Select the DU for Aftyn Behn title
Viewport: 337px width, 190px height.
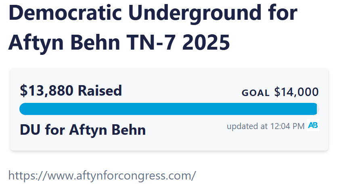[83, 130]
